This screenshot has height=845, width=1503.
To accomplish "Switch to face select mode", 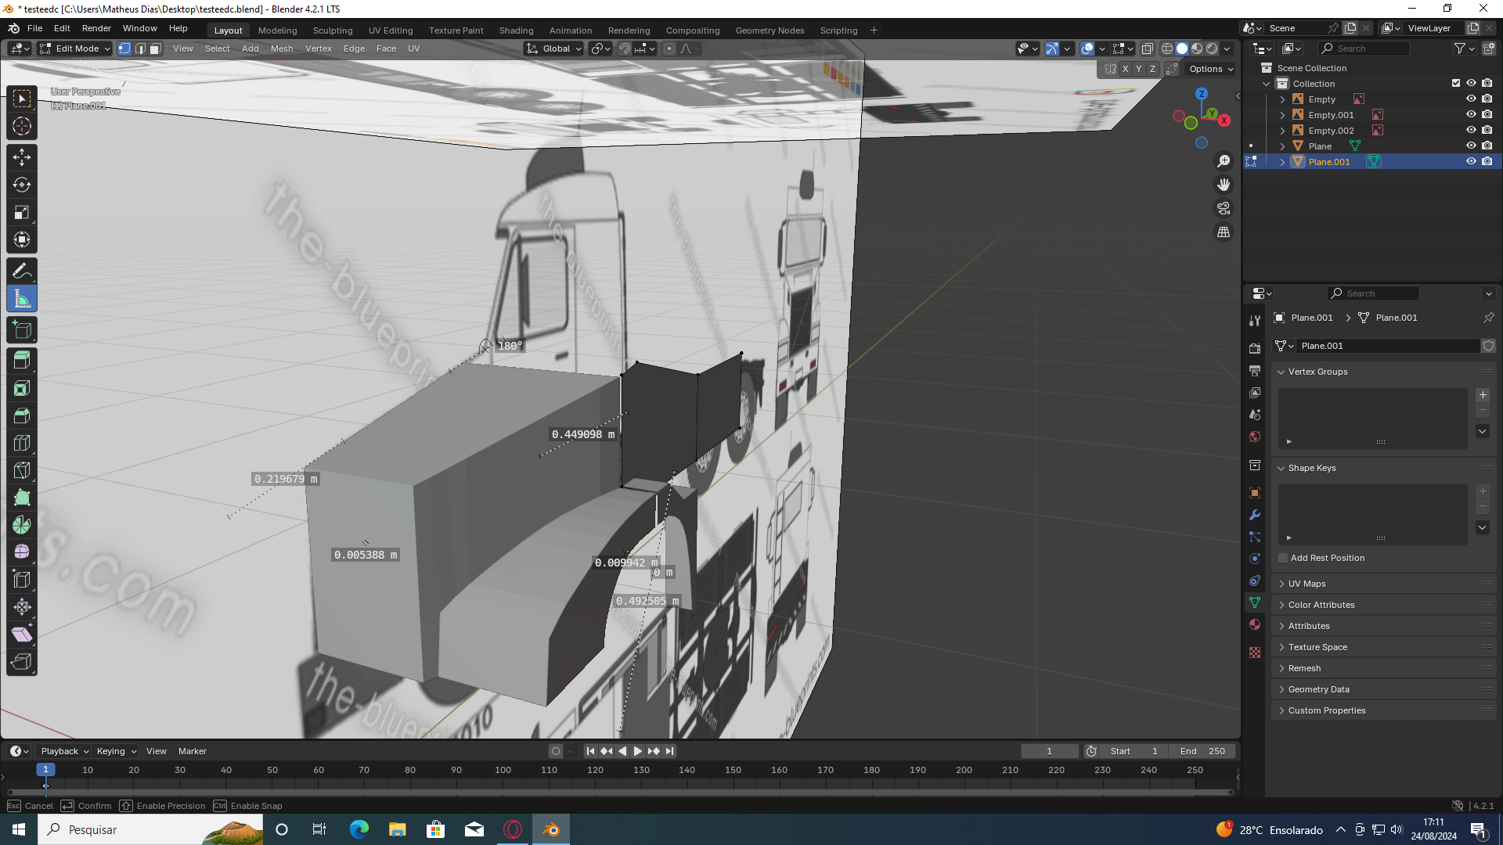I will (x=156, y=49).
